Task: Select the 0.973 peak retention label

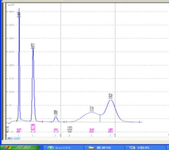Action: point(33,46)
